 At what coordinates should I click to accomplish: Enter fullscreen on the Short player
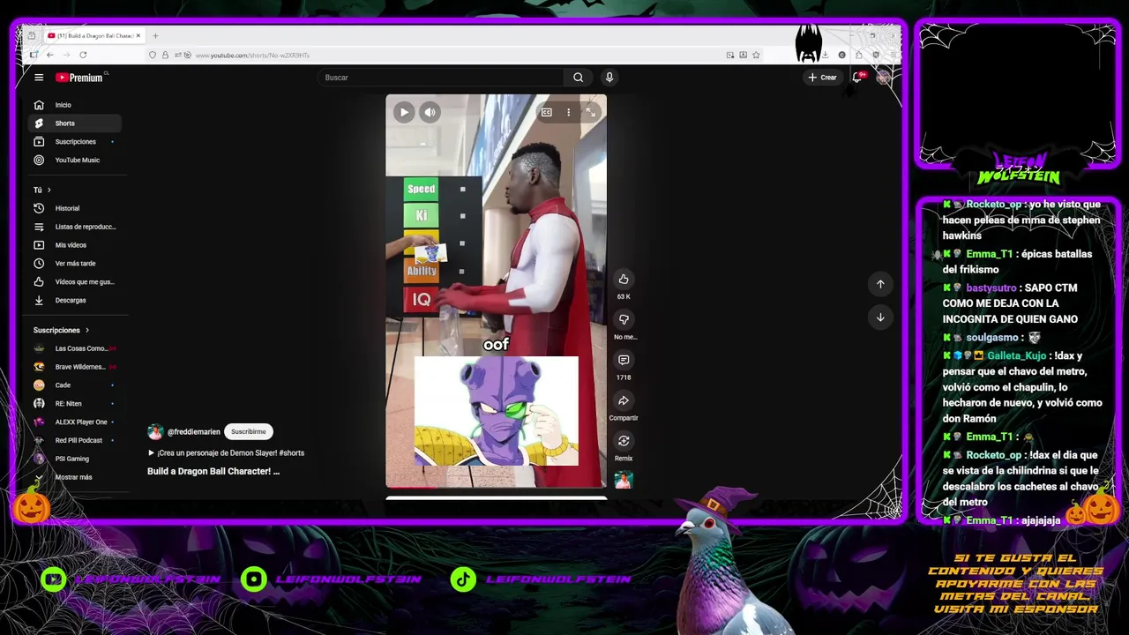coord(591,112)
